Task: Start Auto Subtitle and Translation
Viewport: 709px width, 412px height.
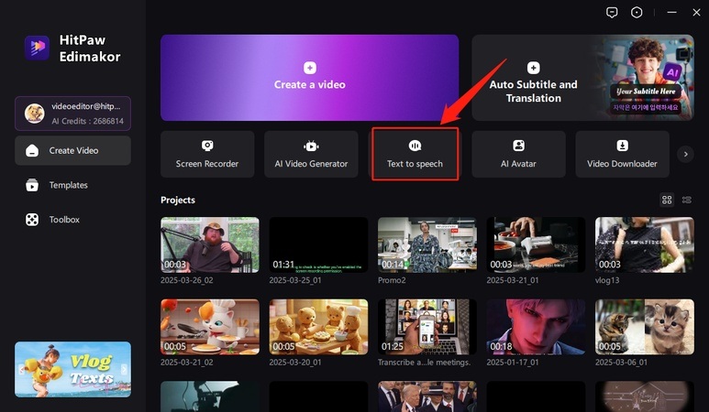Action: pyautogui.click(x=534, y=77)
